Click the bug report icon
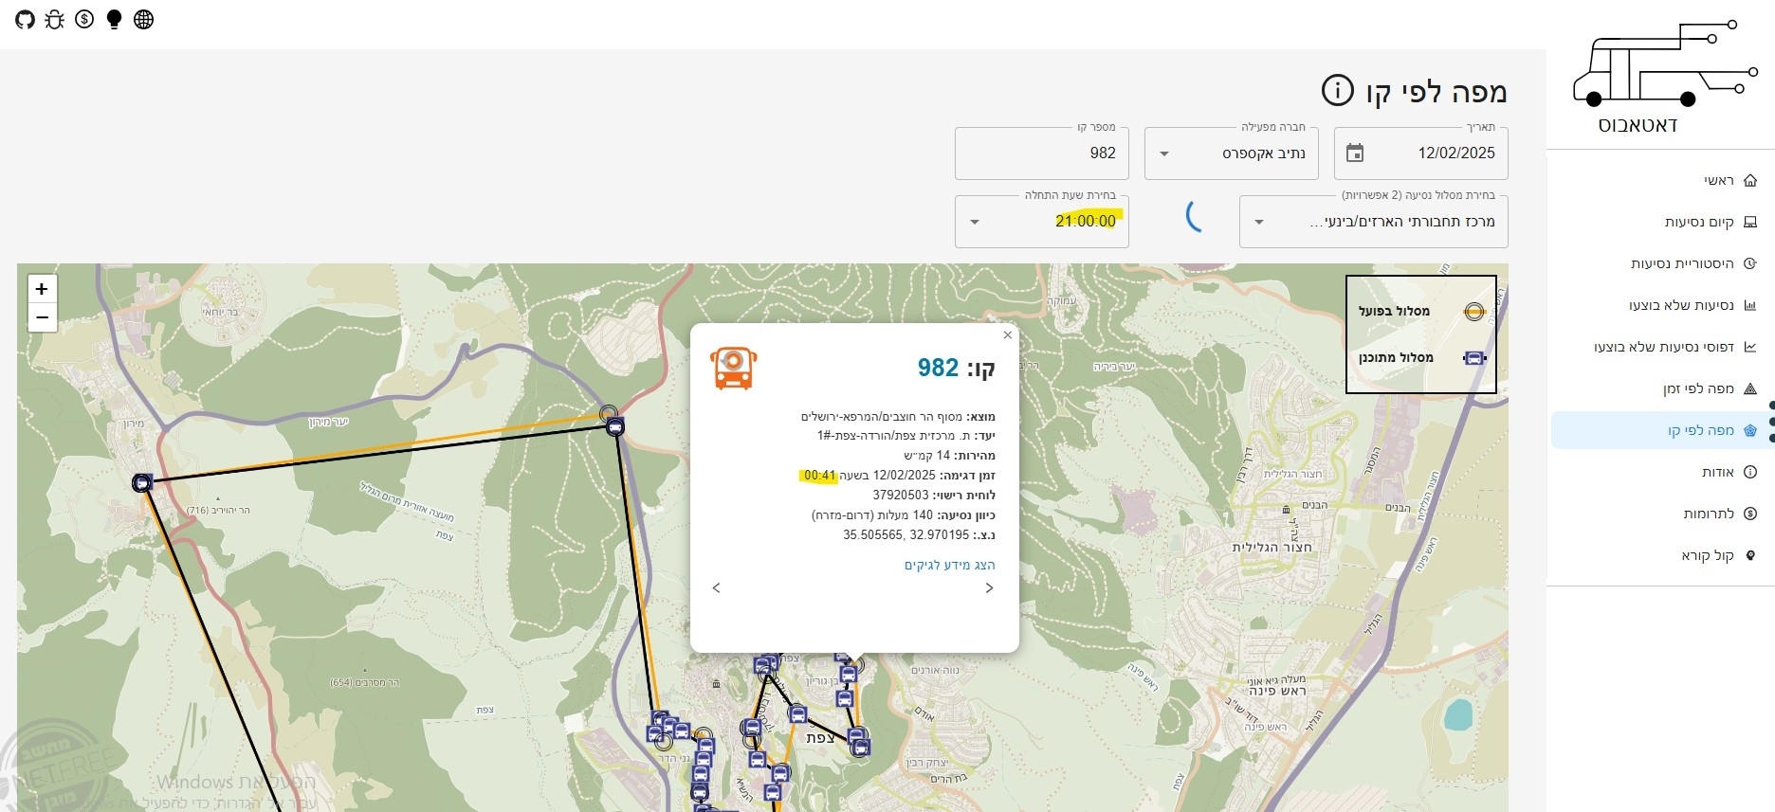Viewport: 1775px width, 812px height. tap(55, 20)
